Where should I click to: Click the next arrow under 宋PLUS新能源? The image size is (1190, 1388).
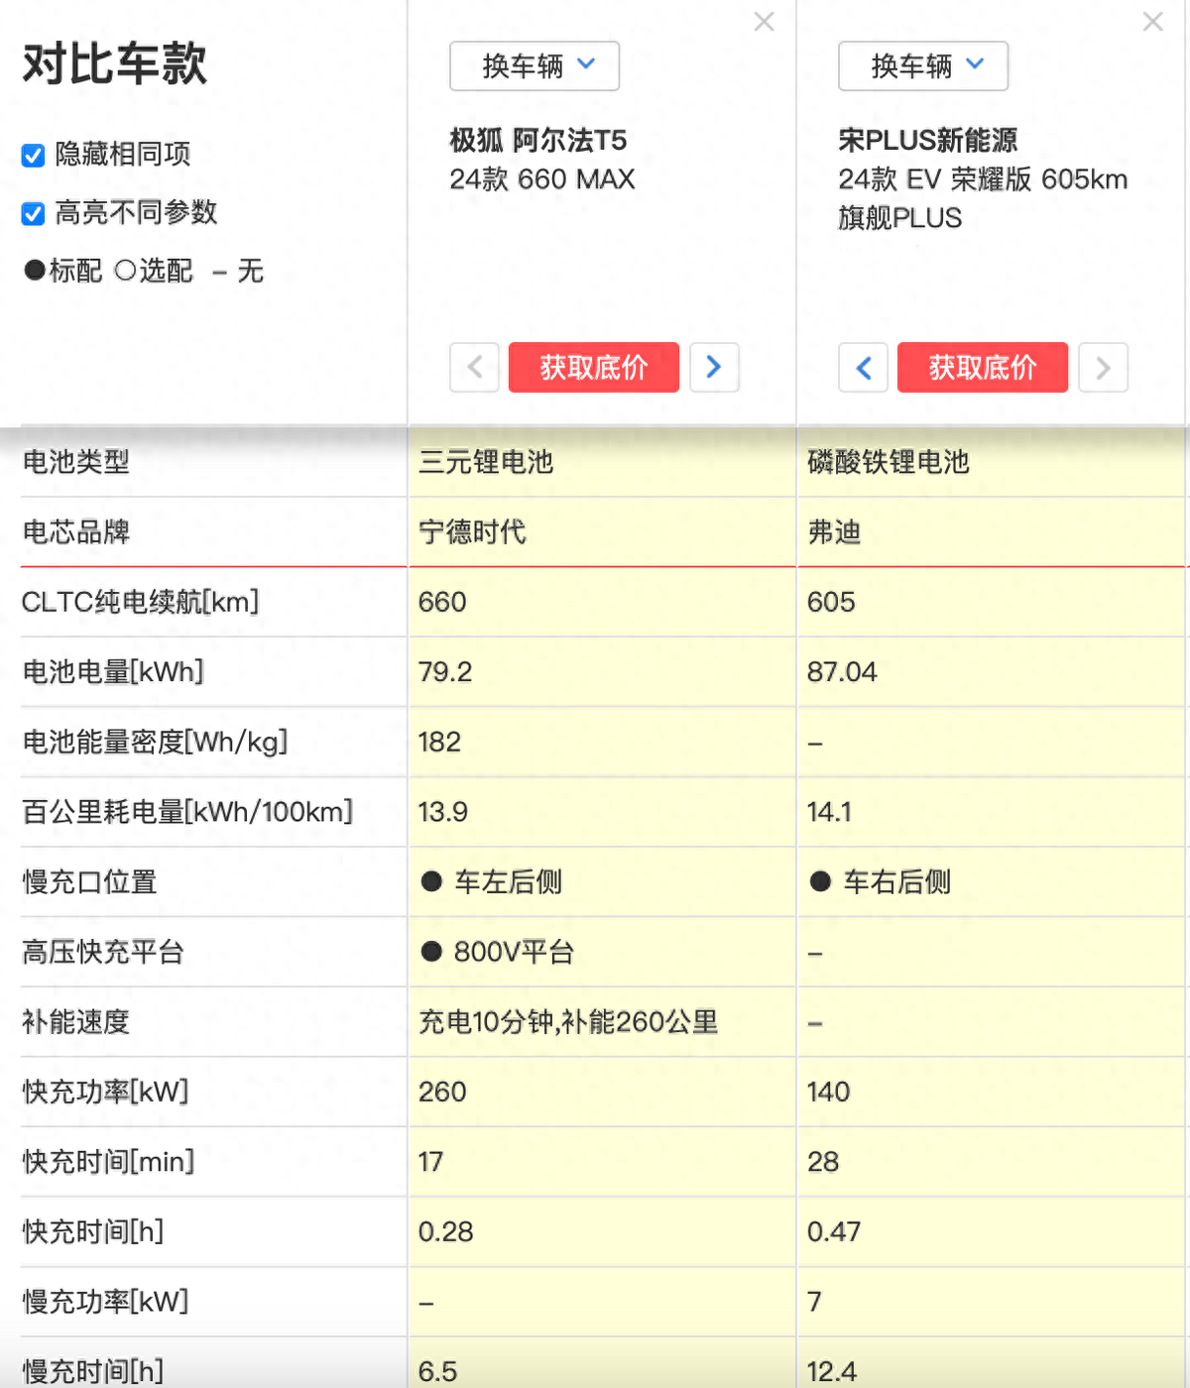coord(1103,368)
